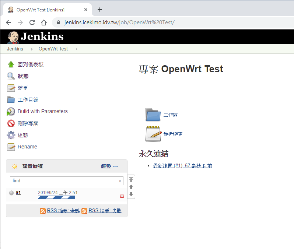This screenshot has height=249, width=294.
Task: Clear the find field with x
Action: point(120,181)
